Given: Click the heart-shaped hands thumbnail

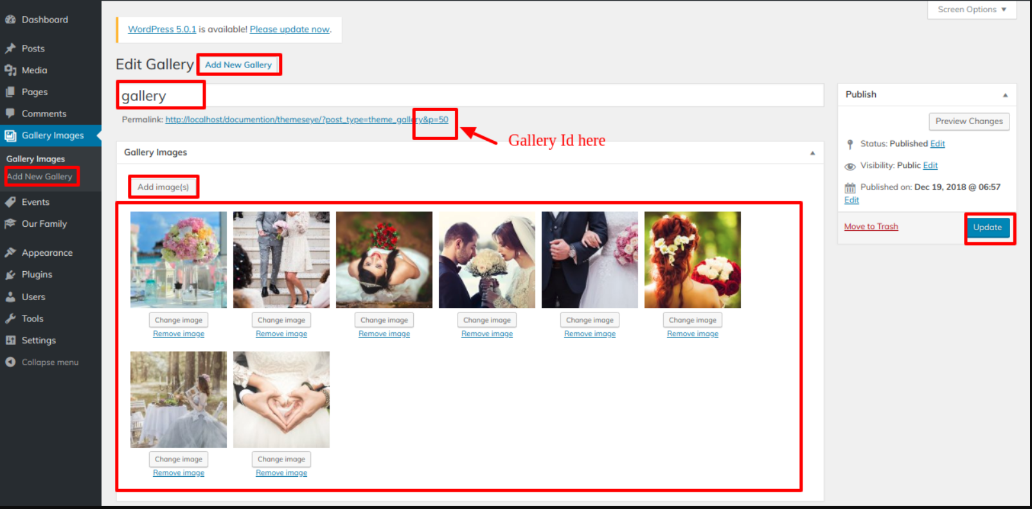Looking at the screenshot, I should 281,399.
